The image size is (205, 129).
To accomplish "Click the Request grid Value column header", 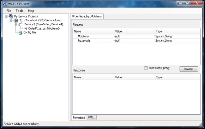I will click(134, 31).
